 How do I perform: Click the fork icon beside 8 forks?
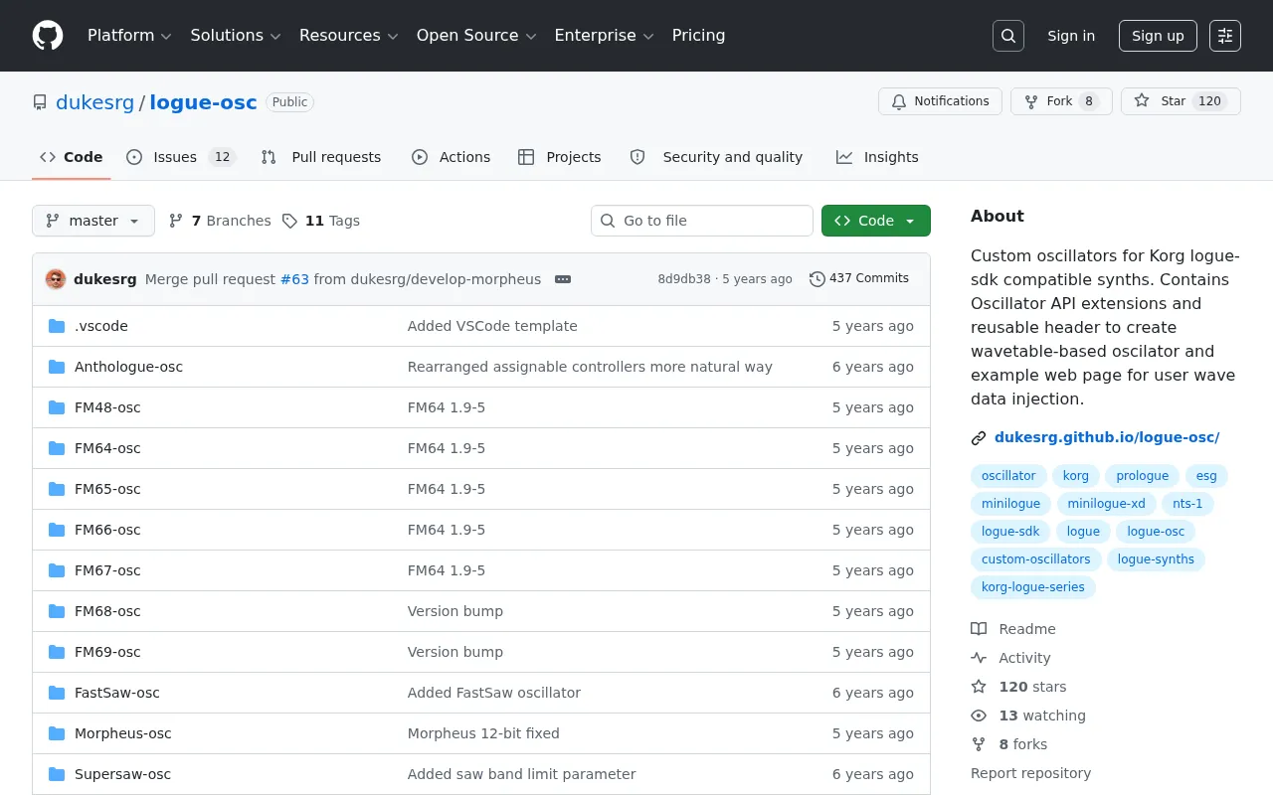click(x=979, y=744)
